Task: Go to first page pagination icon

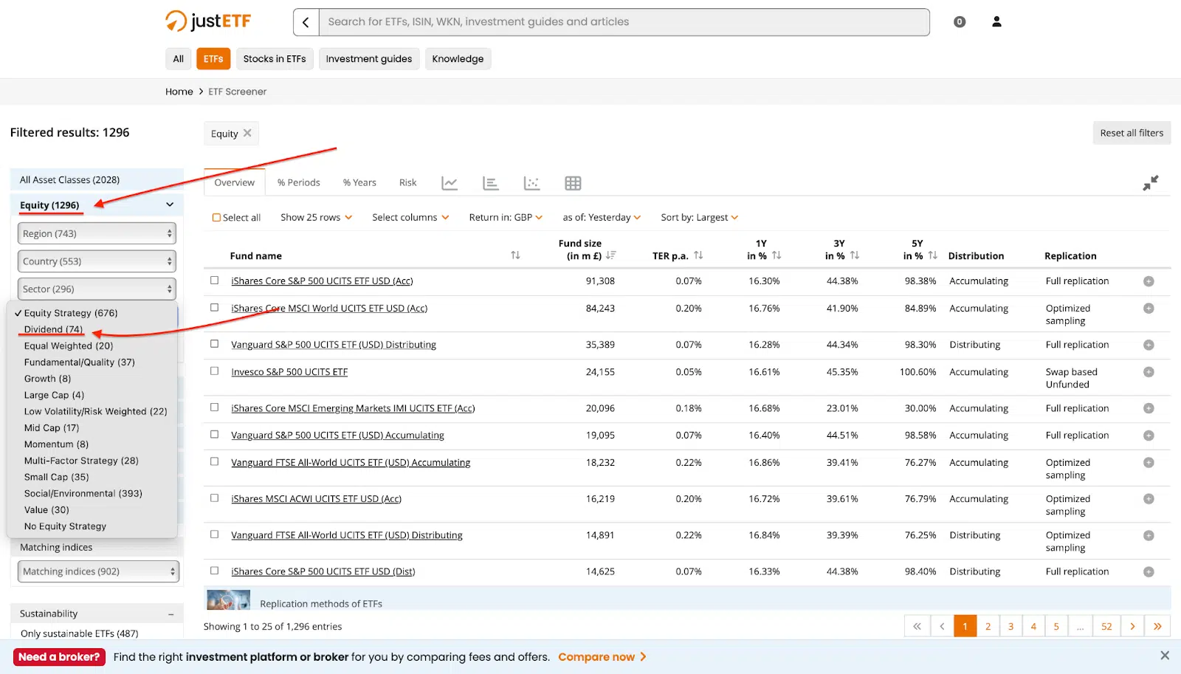Action: click(x=917, y=626)
